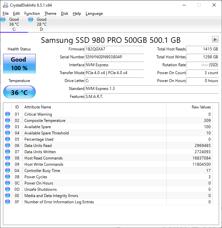This screenshot has width=222, height=228.
Task: Click status orb for Critical Warning
Action: (x=8, y=114)
